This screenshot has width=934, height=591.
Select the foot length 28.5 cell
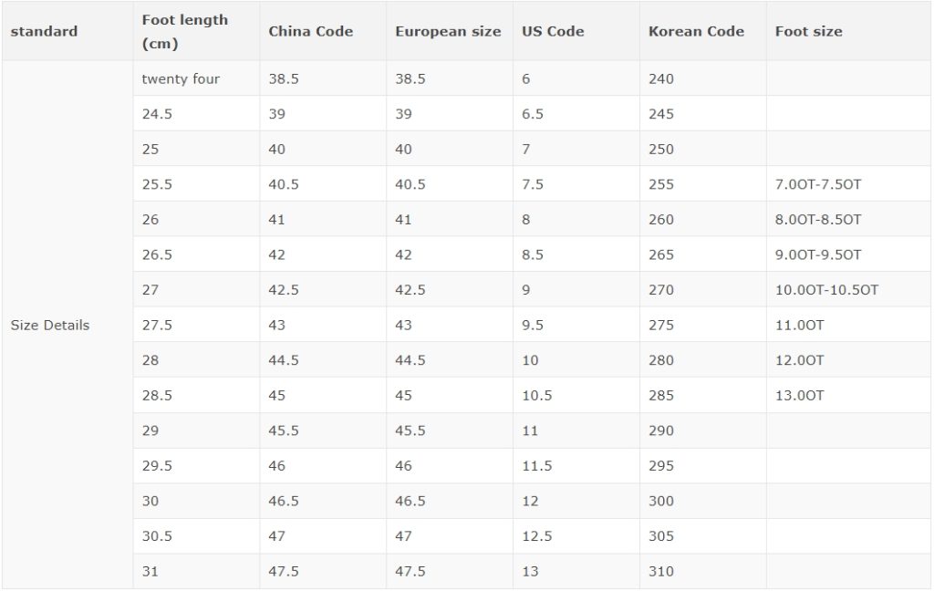(196, 395)
